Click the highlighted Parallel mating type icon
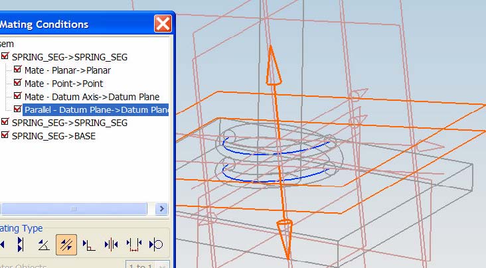The image size is (486, 268). pos(66,244)
